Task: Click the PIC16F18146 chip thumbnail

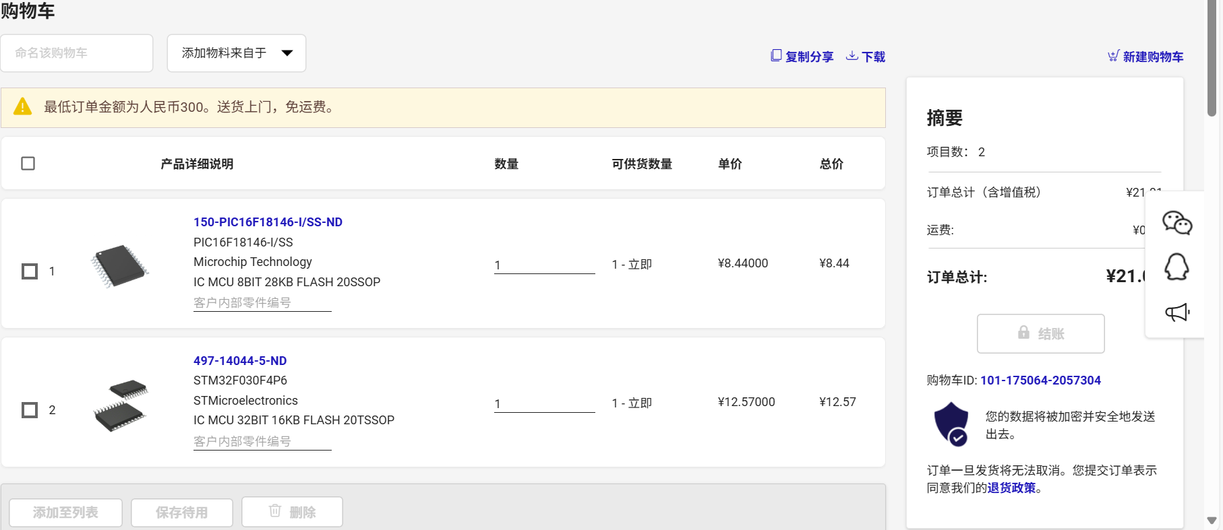Action: 119,266
